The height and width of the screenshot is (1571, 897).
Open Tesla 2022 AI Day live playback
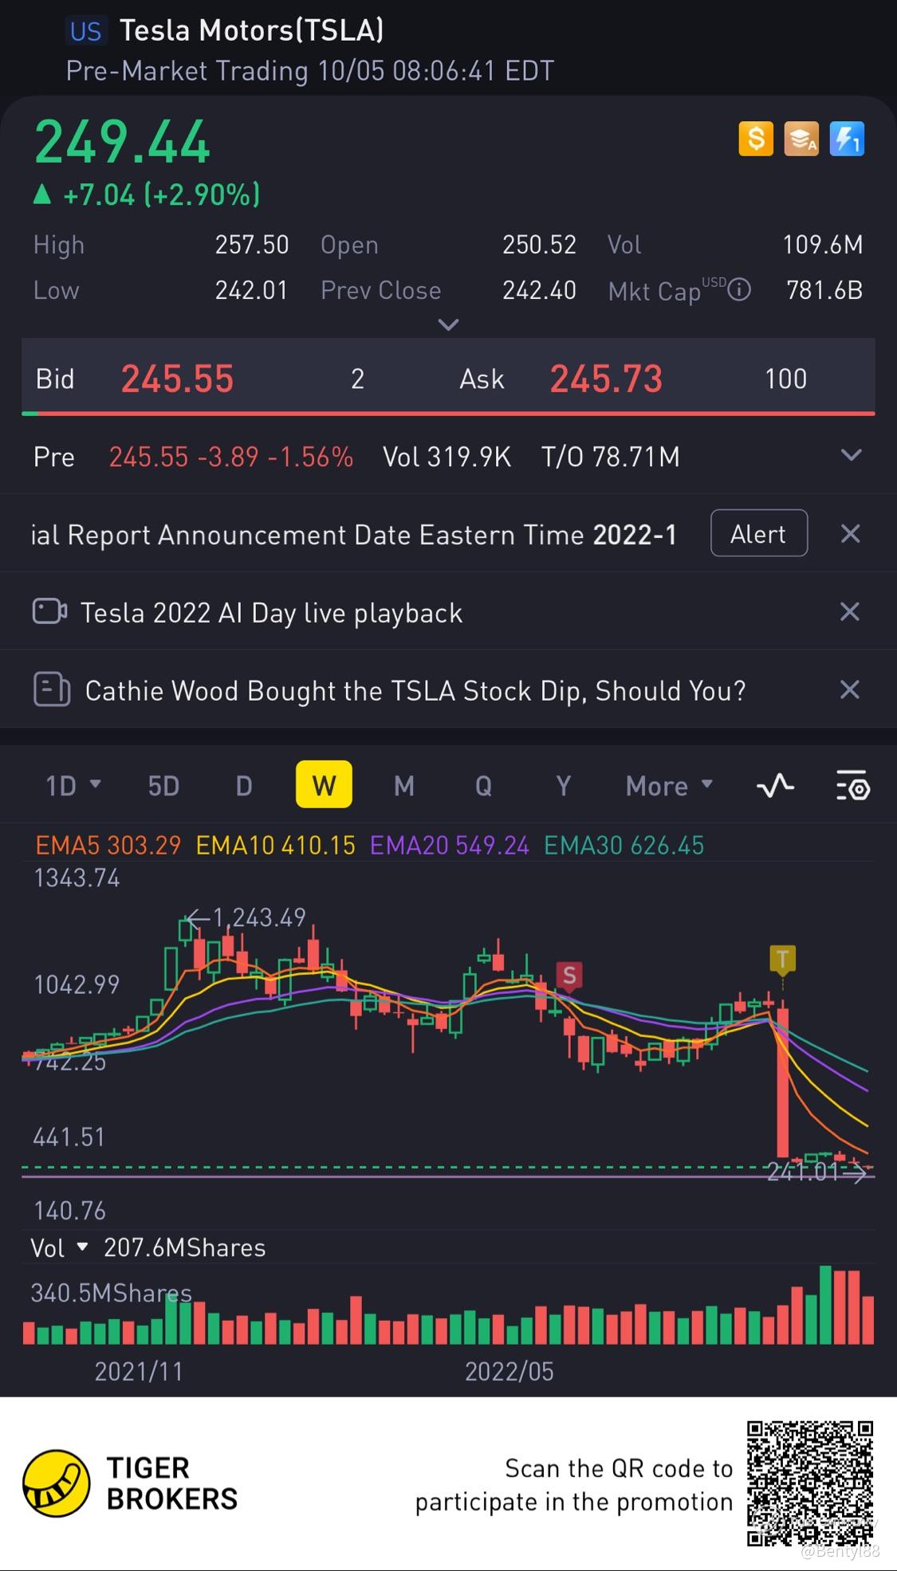272,612
